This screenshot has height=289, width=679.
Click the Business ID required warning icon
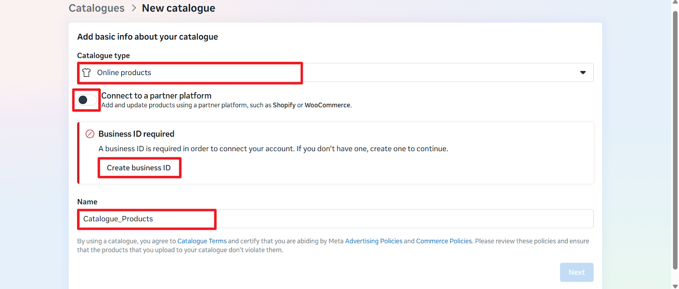coord(90,134)
